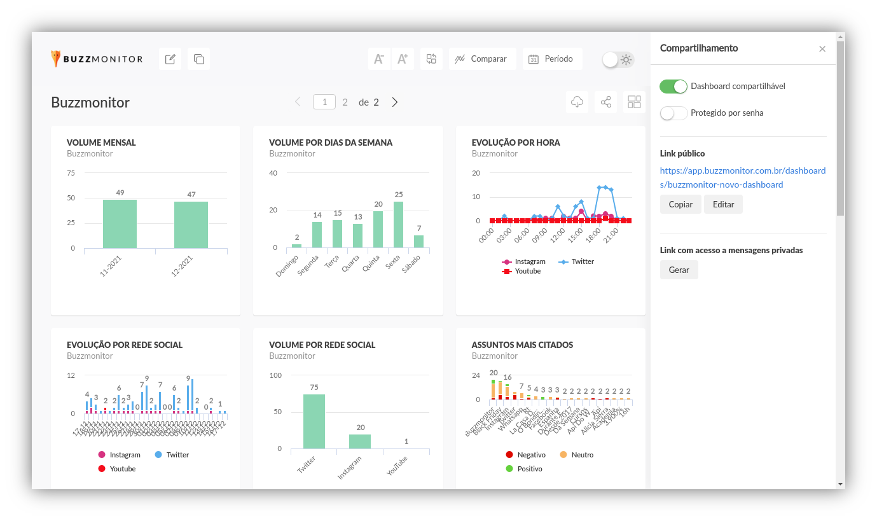
Task: Click the page number input field
Action: pyautogui.click(x=324, y=102)
